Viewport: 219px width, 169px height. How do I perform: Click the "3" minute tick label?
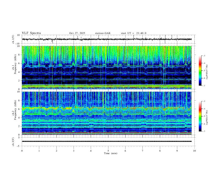tap(74, 151)
